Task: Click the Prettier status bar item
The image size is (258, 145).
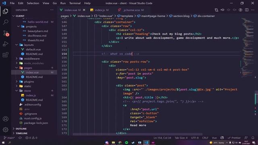Action: tap(234, 138)
